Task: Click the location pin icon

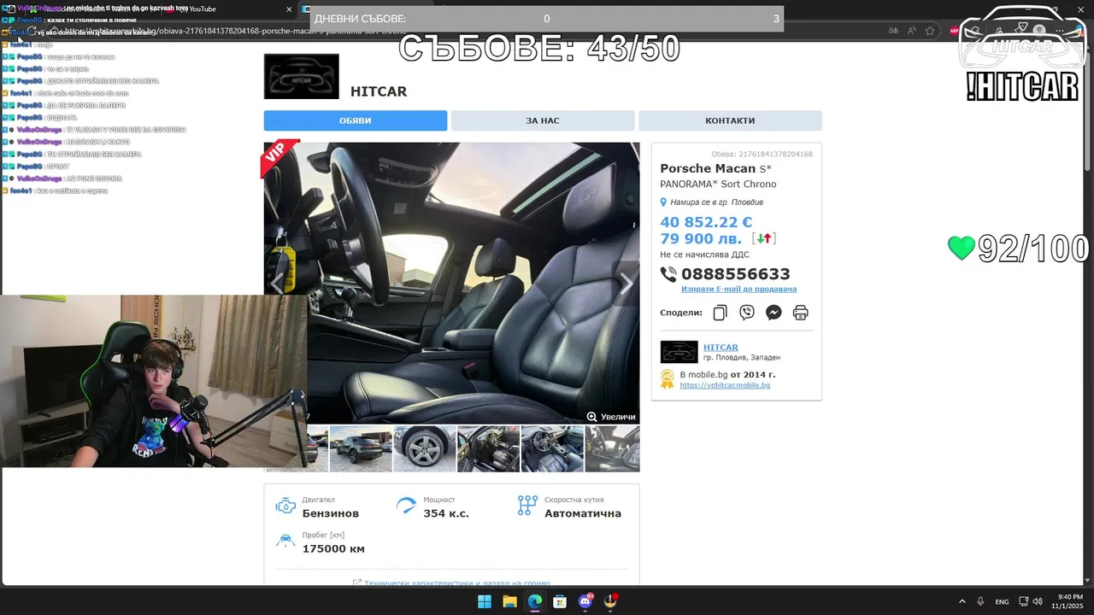Action: pos(663,202)
